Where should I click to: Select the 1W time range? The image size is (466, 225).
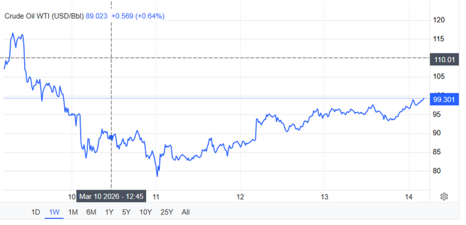53,212
